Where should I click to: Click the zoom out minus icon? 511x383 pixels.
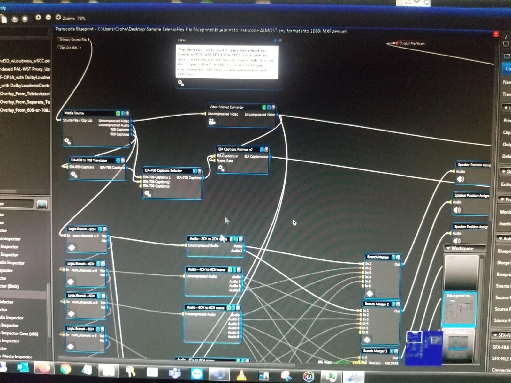tap(48, 17)
